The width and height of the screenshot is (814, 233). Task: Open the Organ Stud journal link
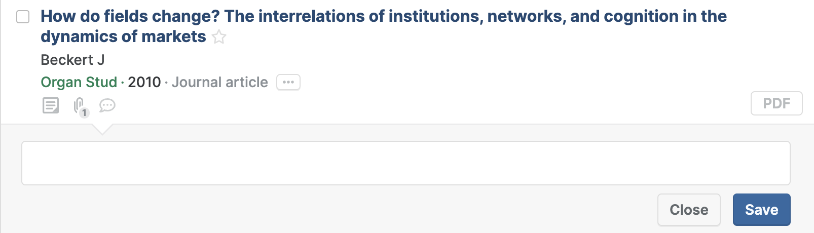pos(79,82)
